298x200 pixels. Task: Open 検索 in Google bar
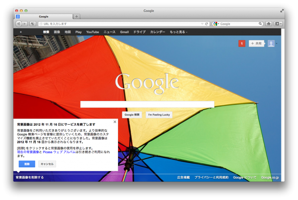[x=46, y=32]
